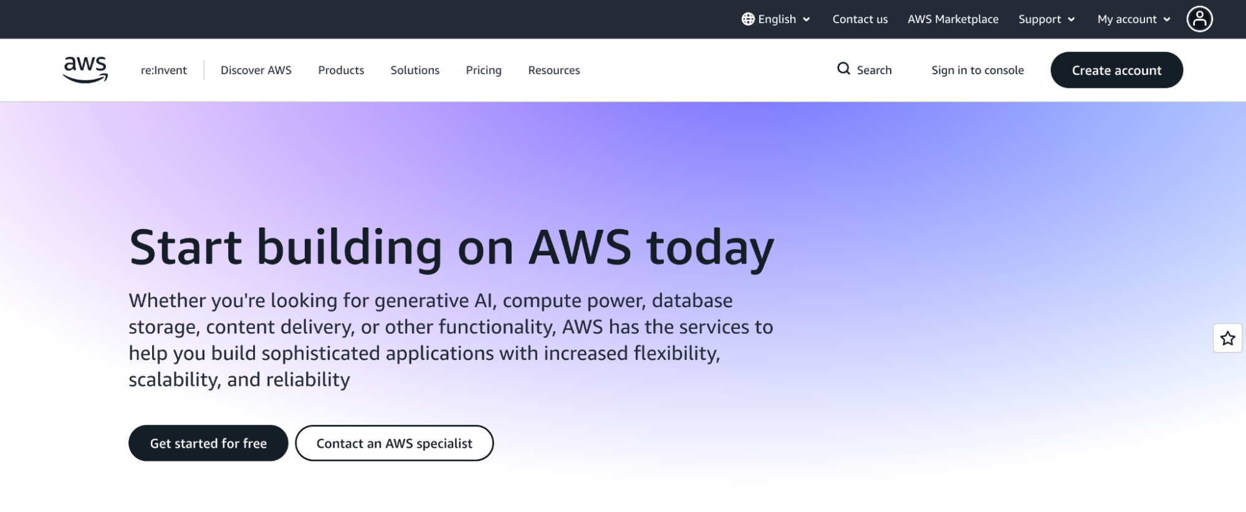The image size is (1246, 512).
Task: Open the Support dropdown menu
Action: (1045, 19)
